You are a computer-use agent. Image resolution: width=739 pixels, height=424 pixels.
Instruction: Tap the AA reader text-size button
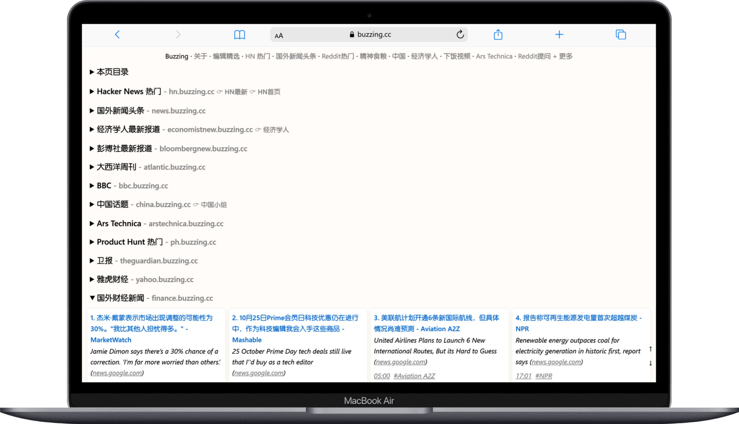click(x=279, y=35)
